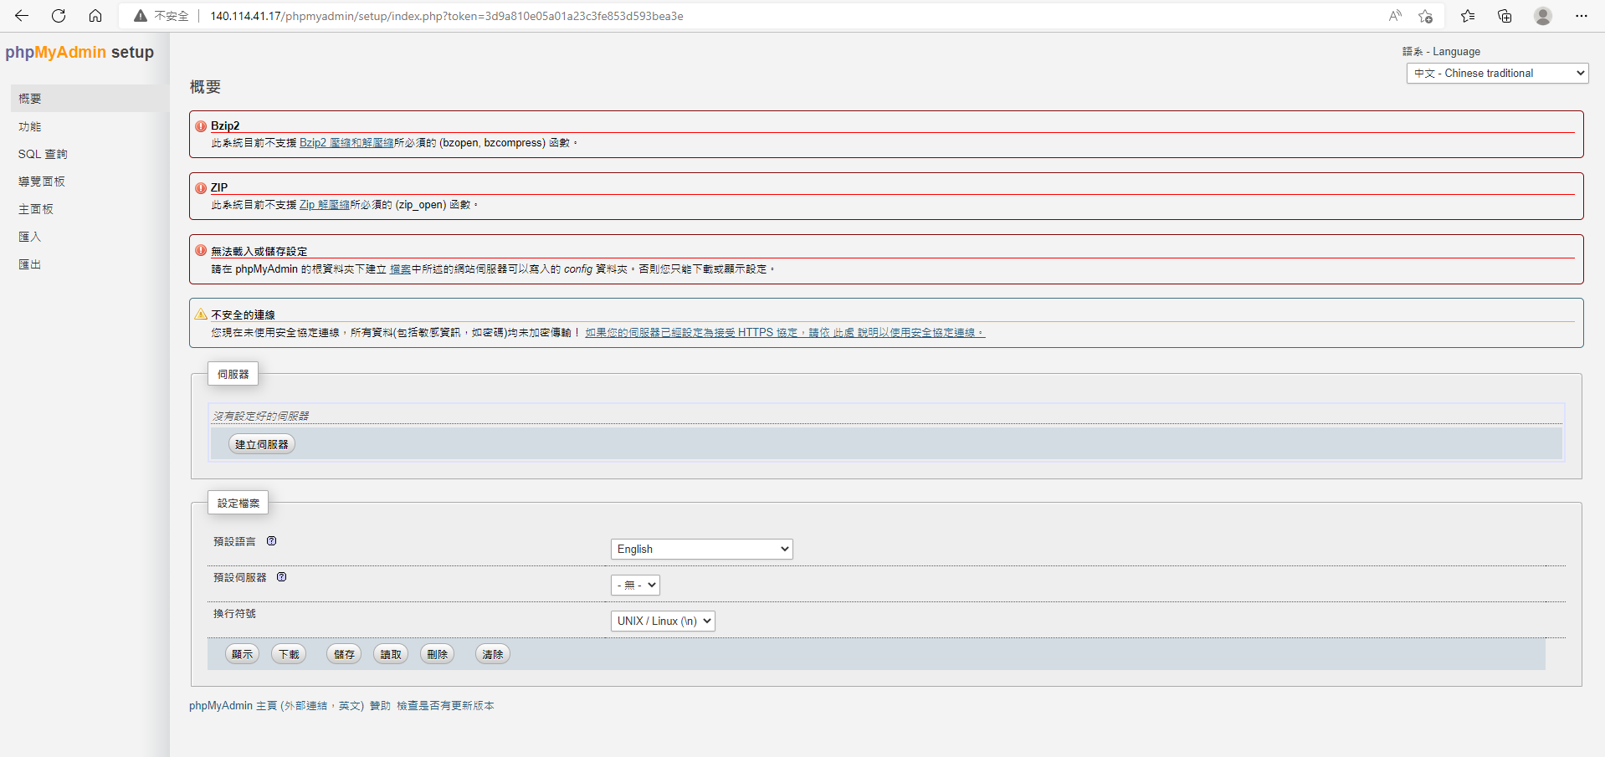Click the 換行符號 label
1605x757 pixels.
[x=234, y=614]
